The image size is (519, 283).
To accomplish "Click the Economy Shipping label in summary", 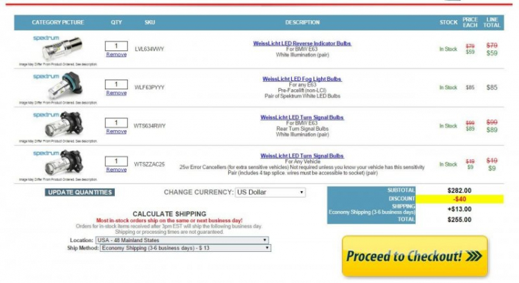I will [372, 212].
